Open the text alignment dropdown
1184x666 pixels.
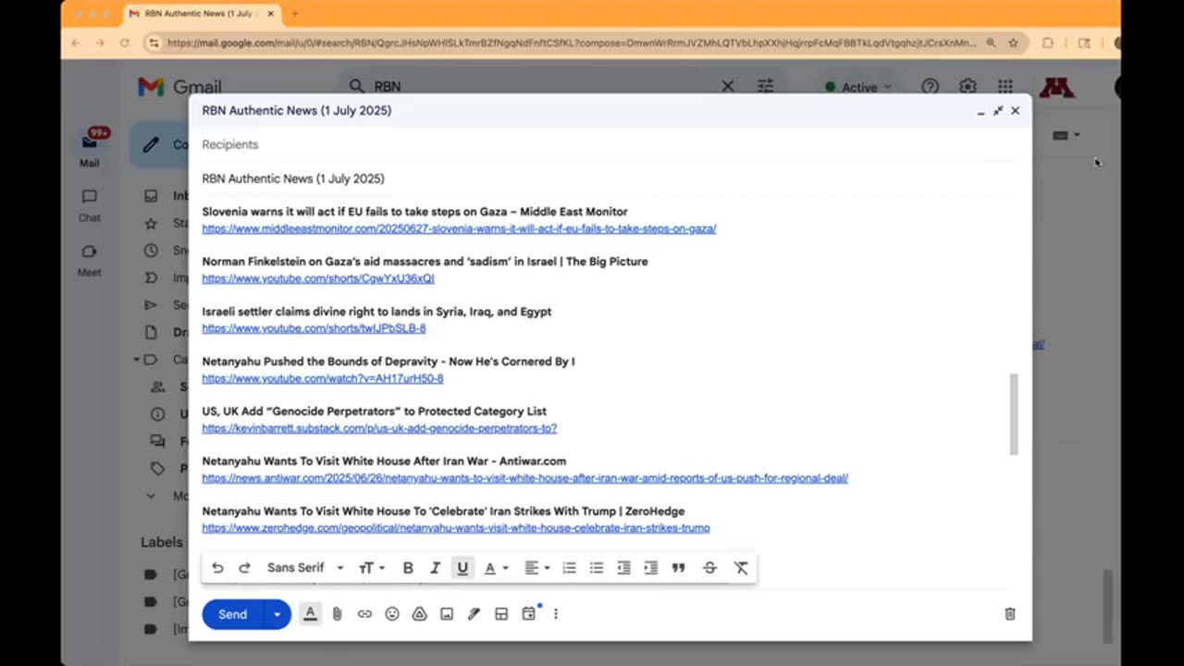(x=536, y=568)
